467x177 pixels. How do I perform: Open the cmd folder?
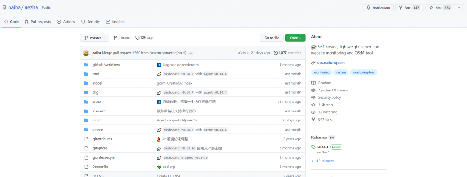click(96, 74)
